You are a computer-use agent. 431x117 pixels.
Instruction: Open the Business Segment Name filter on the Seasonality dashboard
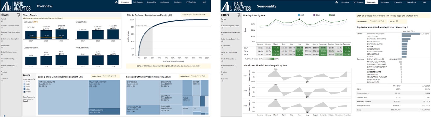(230, 27)
